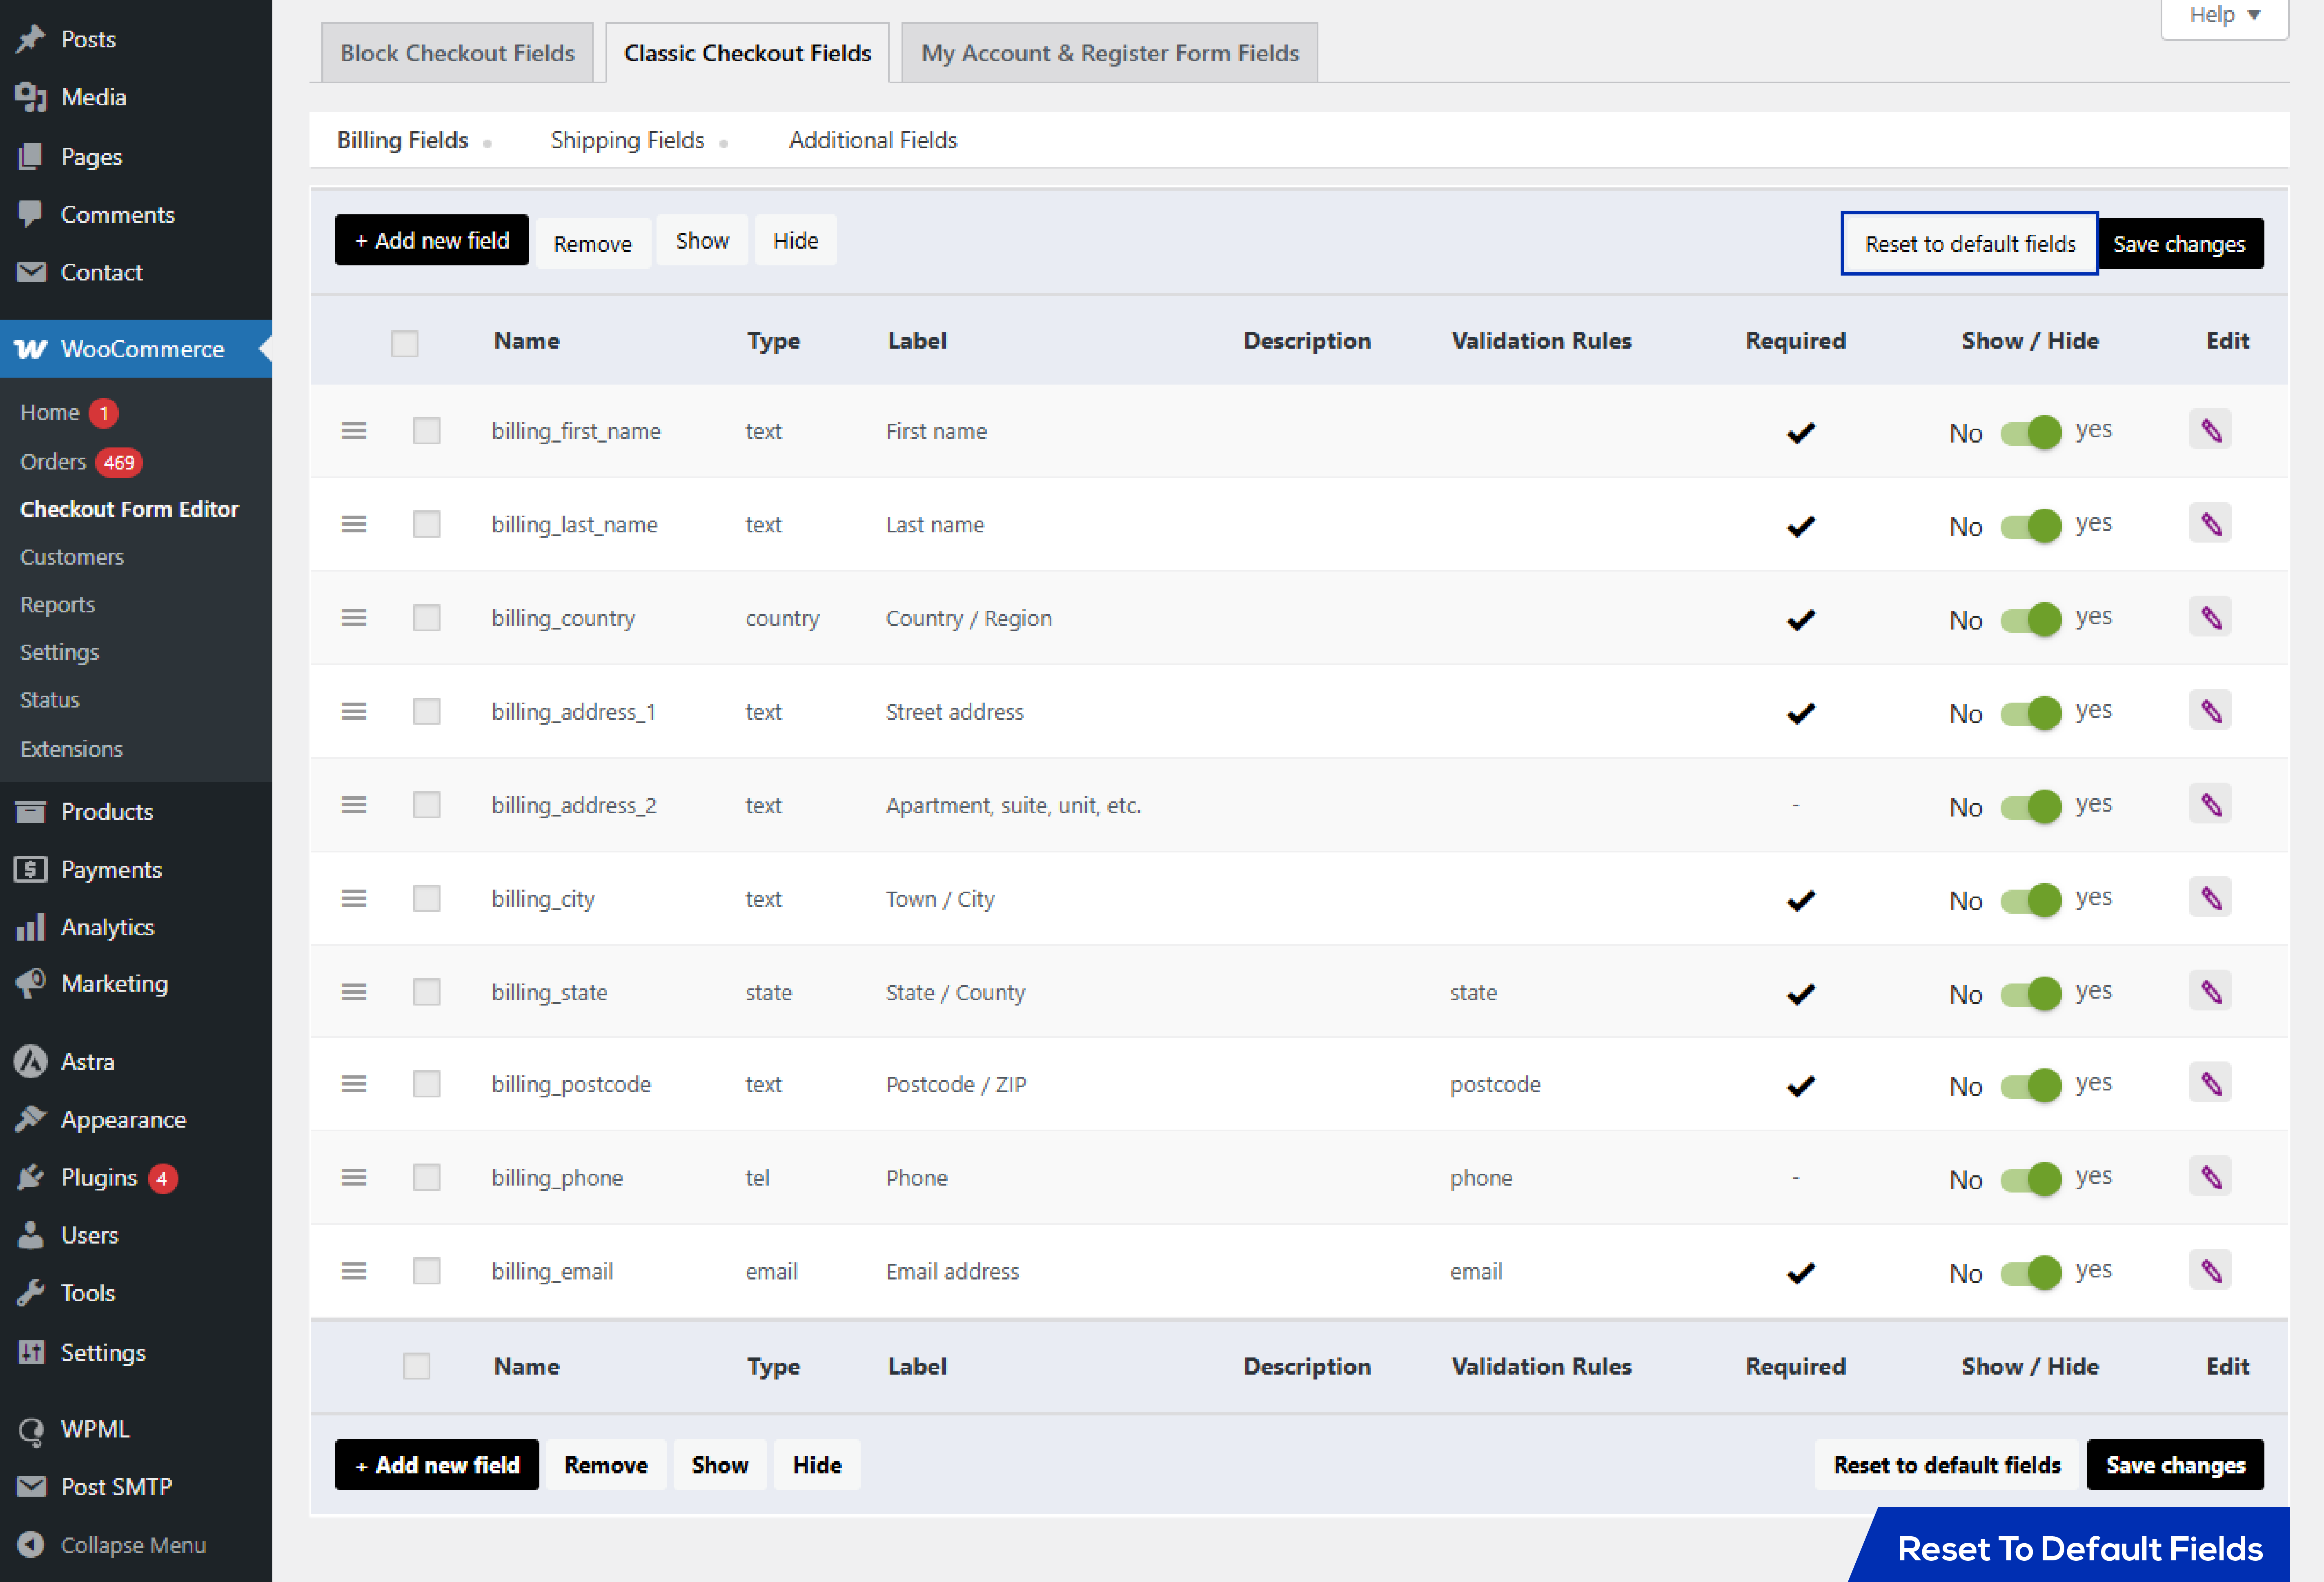Grab the drag handle of billing_country row
Screen dimensions: 2324x1582
click(354, 618)
